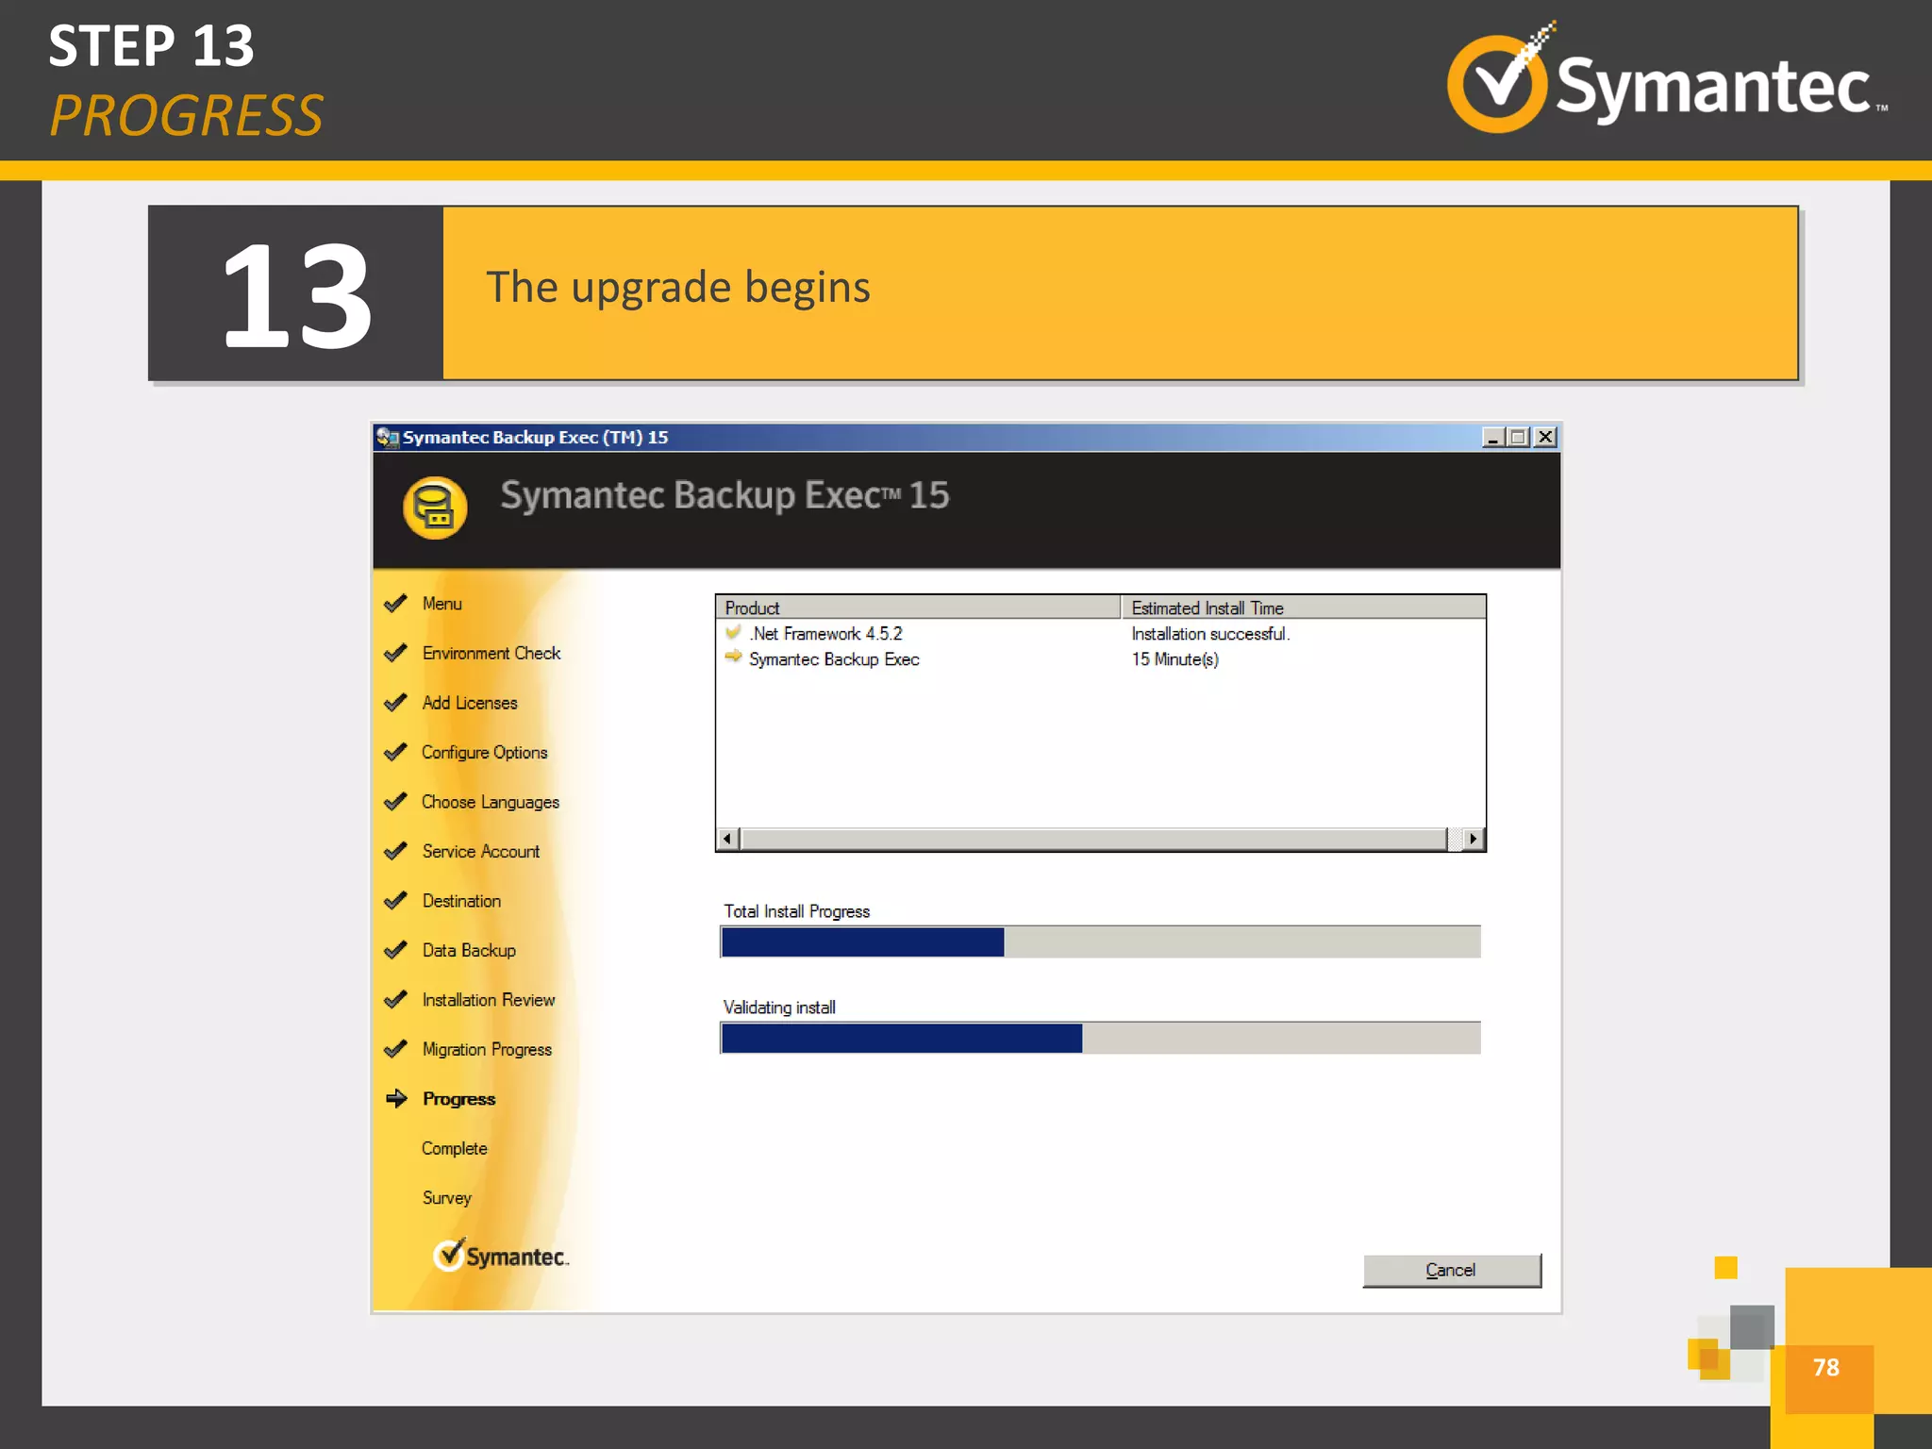Click the completed check icon for .Net Framework
The width and height of the screenshot is (1932, 1449).
[733, 633]
